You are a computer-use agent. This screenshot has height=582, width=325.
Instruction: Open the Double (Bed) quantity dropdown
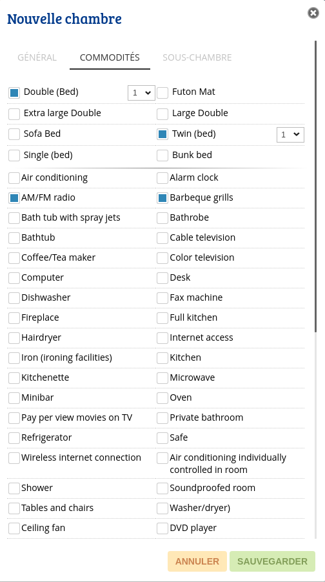pyautogui.click(x=141, y=92)
